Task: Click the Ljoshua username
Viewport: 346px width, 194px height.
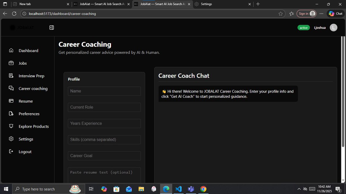Action: (320, 28)
